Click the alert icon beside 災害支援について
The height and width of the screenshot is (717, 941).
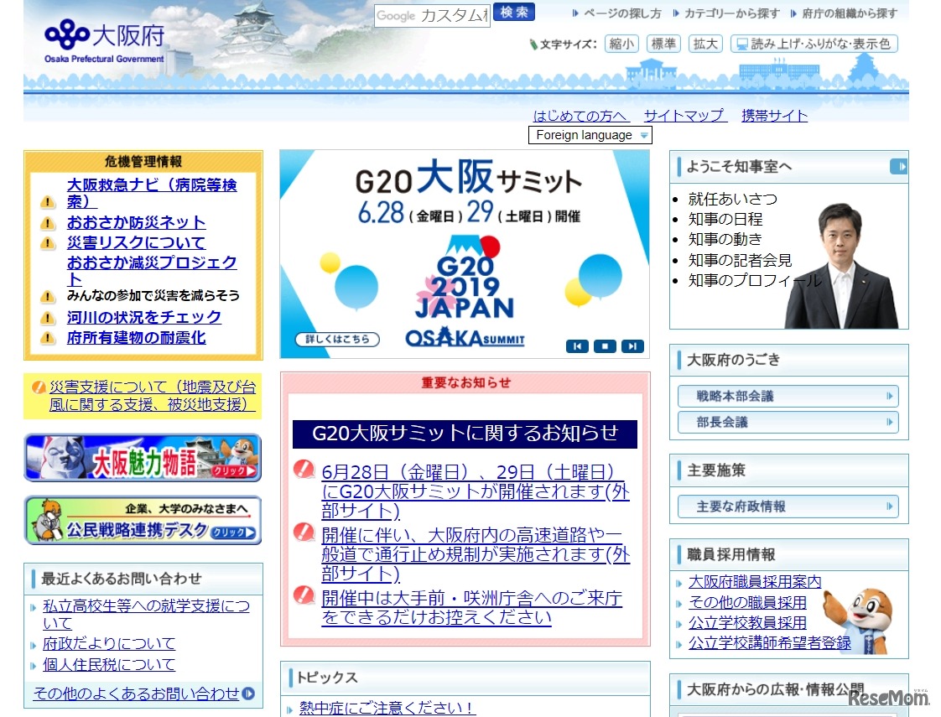click(39, 387)
